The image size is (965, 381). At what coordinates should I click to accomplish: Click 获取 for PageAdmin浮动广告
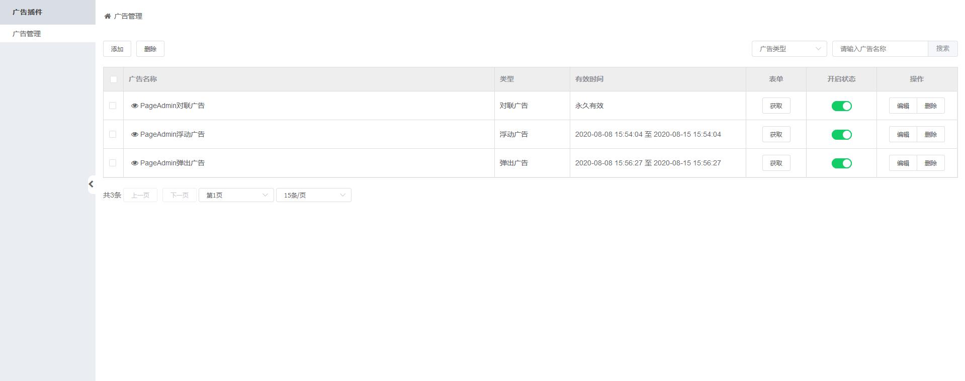pos(776,134)
